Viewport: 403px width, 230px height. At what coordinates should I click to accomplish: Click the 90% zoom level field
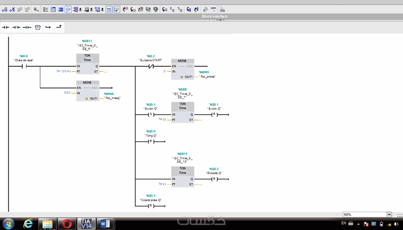[365, 214]
